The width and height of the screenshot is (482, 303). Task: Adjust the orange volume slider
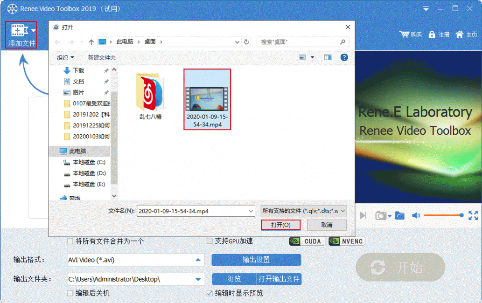[444, 215]
